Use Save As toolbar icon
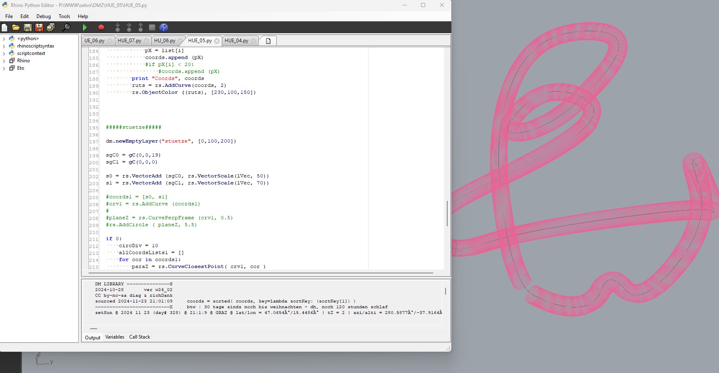Viewport: 719px width, 373px height. (x=39, y=27)
